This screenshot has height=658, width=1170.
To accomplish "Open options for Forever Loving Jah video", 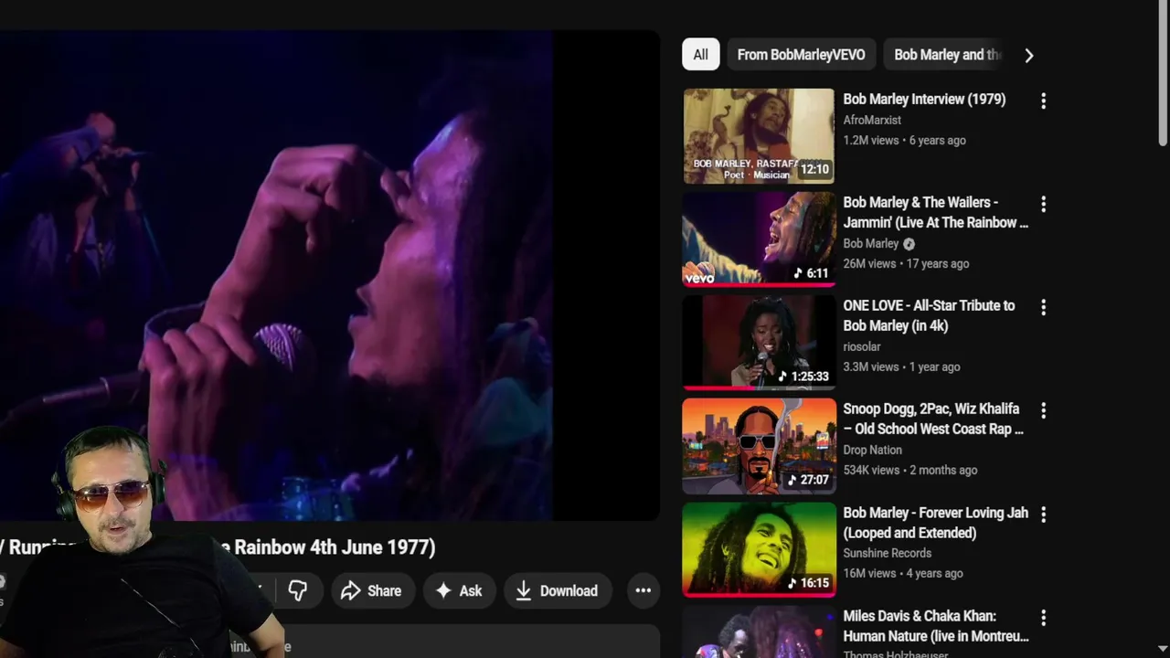I will point(1043,515).
